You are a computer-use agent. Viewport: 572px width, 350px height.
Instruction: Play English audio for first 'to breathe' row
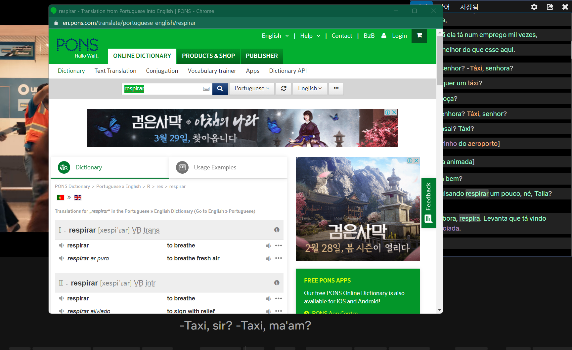pos(268,245)
